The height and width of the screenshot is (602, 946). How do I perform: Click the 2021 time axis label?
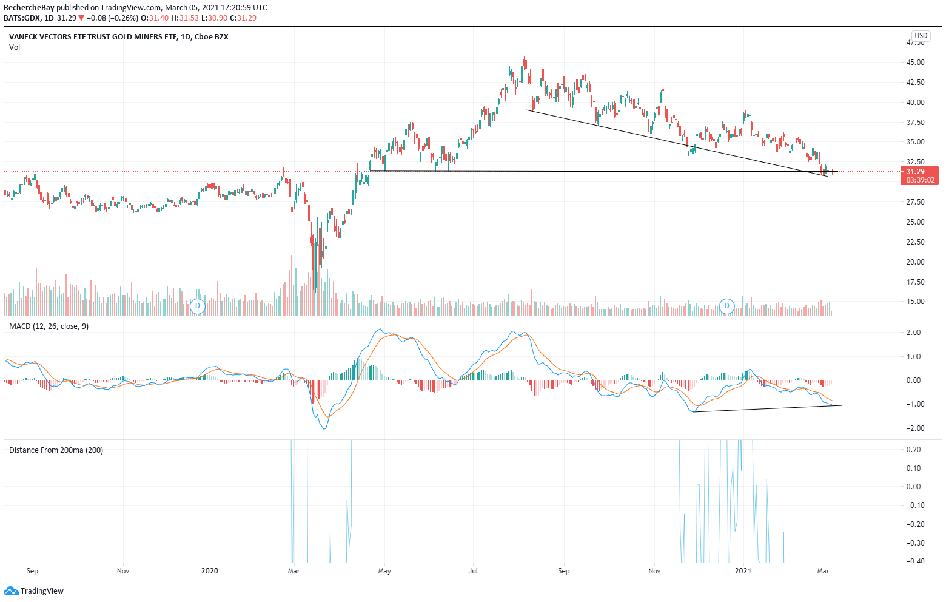click(743, 571)
